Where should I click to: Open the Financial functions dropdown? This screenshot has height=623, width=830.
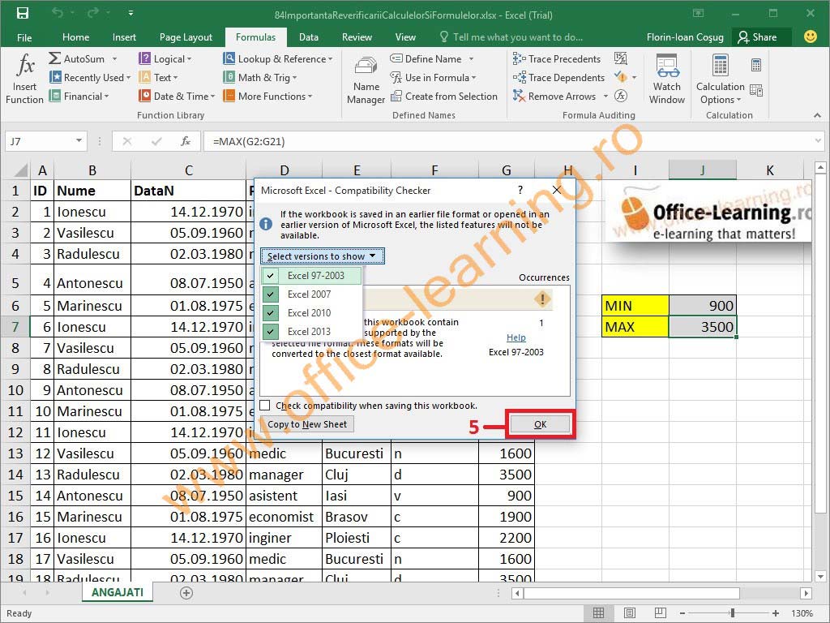click(79, 96)
